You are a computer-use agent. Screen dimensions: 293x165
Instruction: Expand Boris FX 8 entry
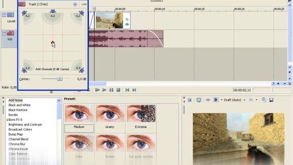click(x=7, y=120)
